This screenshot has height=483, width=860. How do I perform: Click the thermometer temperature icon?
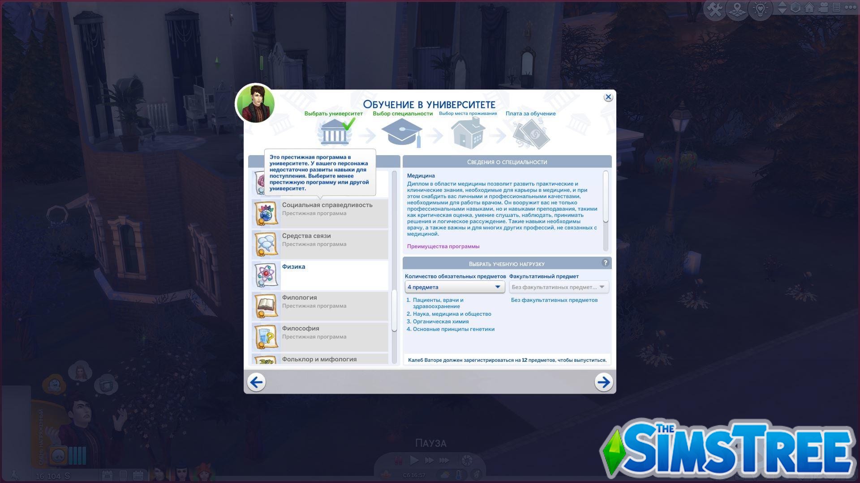click(459, 475)
